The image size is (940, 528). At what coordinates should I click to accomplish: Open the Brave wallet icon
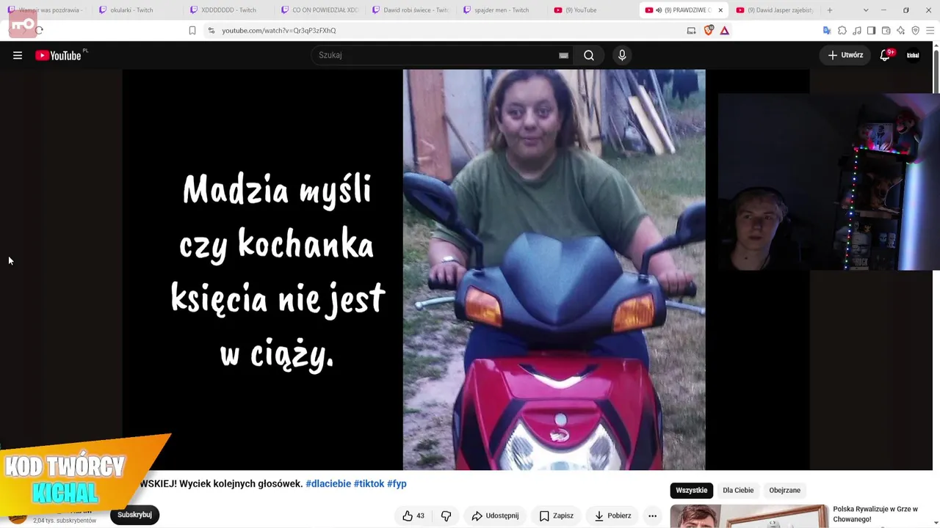886,30
